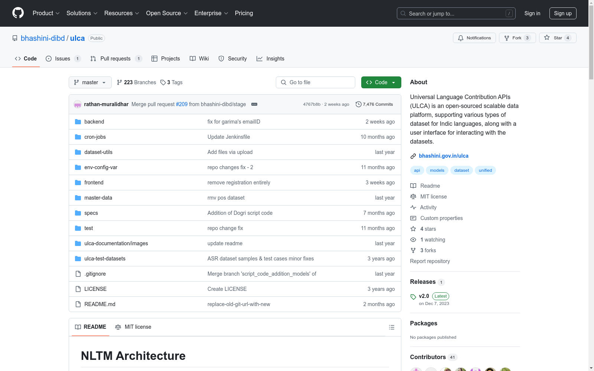Click the backend folder icon
Viewport: 594px width, 371px height.
(78, 122)
